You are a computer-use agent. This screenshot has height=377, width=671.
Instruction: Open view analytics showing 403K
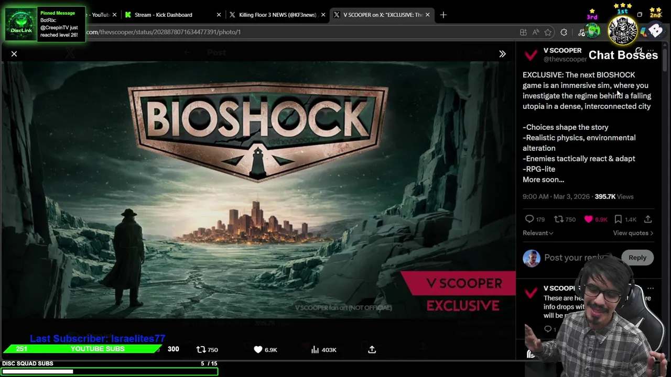click(323, 350)
